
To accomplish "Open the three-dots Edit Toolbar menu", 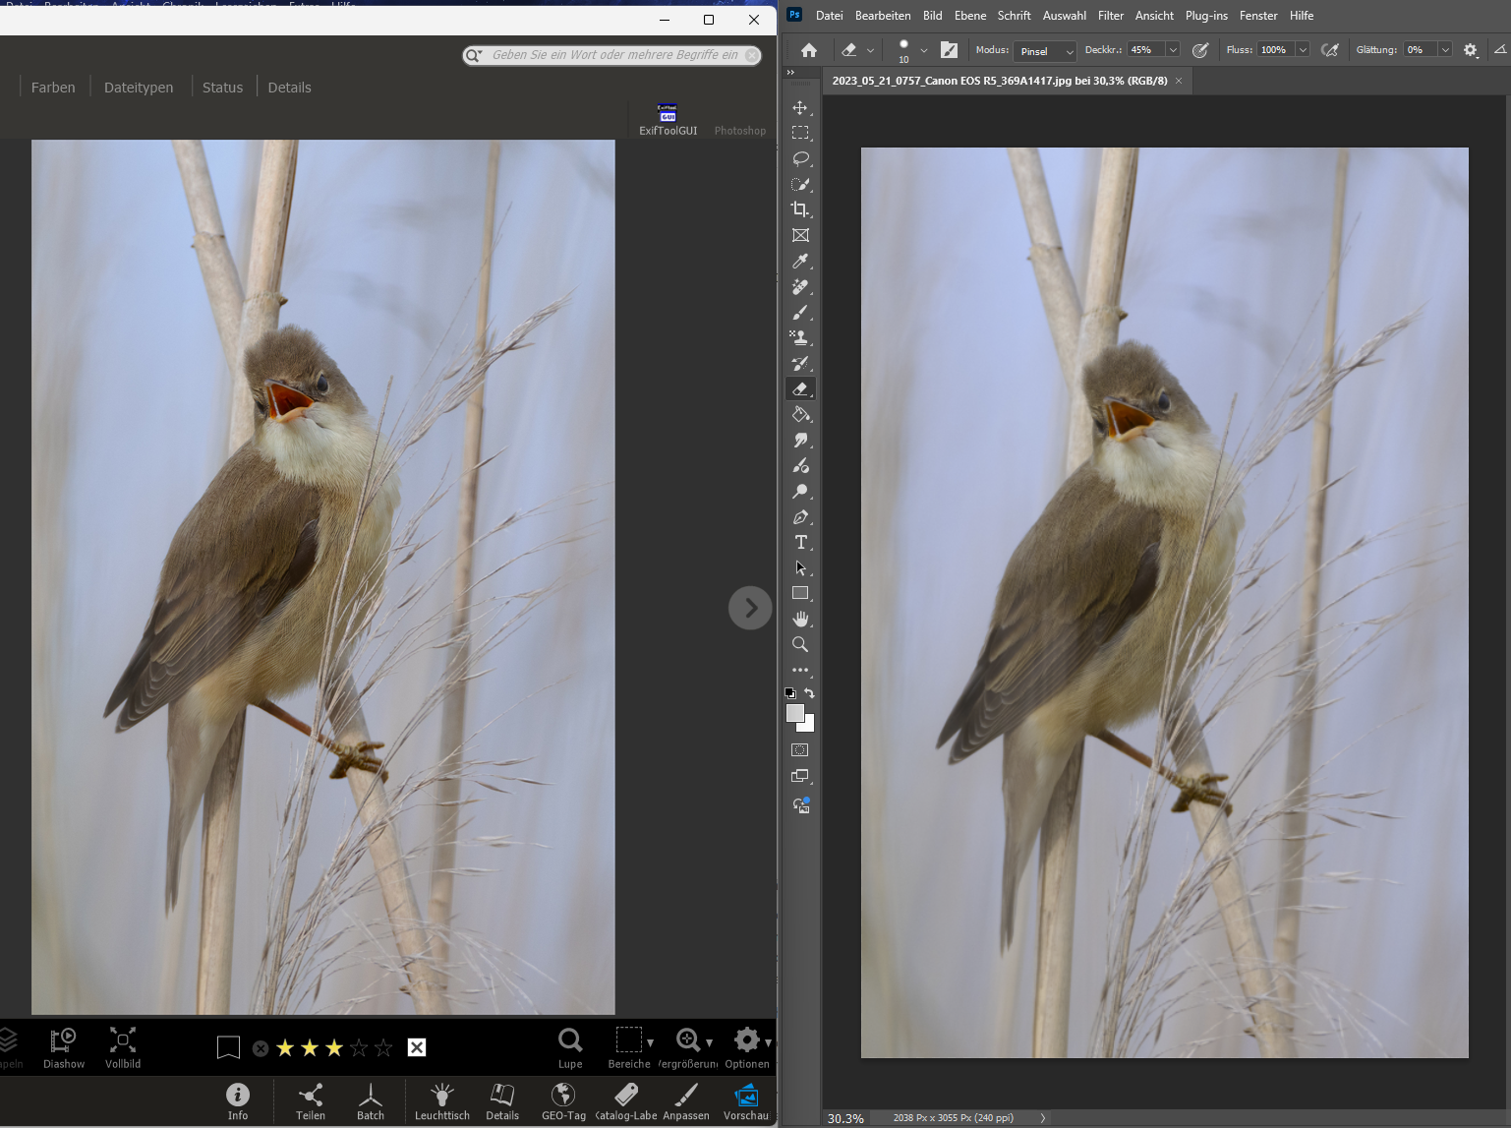I will [800, 670].
